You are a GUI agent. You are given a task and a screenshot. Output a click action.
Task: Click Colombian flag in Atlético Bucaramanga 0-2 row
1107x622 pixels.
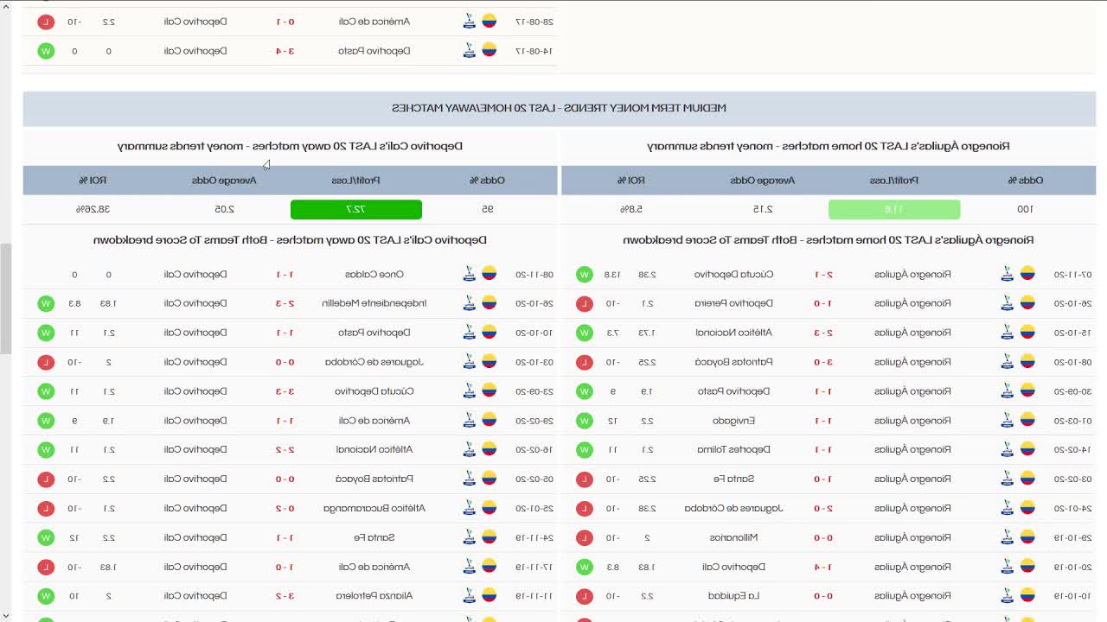point(489,508)
